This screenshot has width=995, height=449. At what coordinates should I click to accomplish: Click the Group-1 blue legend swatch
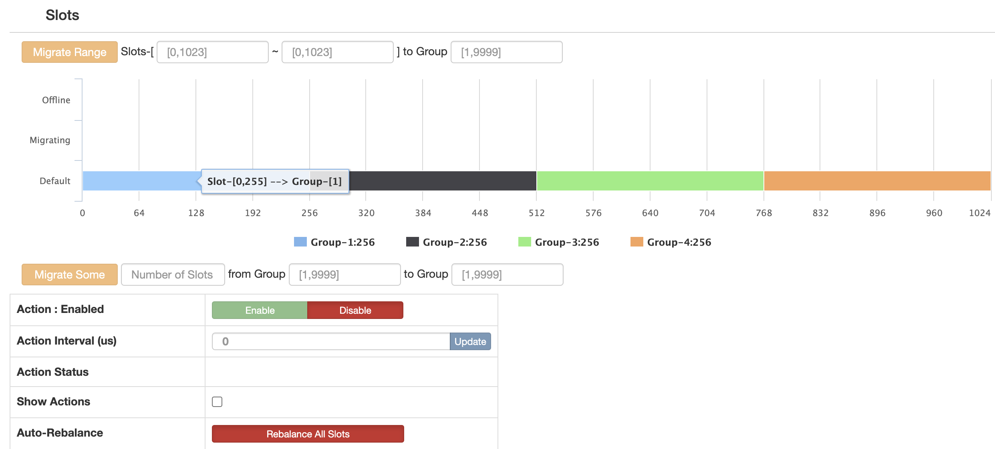pos(300,242)
